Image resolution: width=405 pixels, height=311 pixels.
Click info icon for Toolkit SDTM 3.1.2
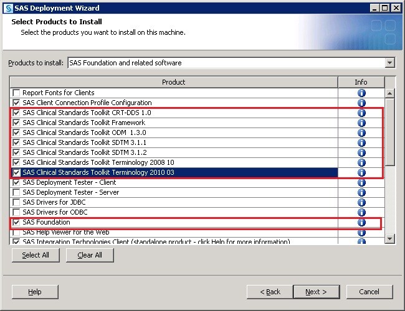tap(361, 152)
